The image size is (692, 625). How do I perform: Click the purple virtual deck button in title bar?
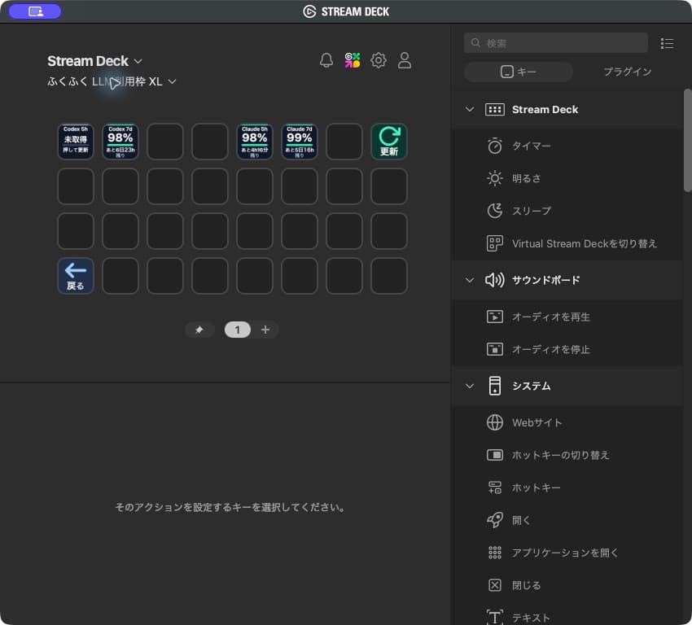[35, 11]
